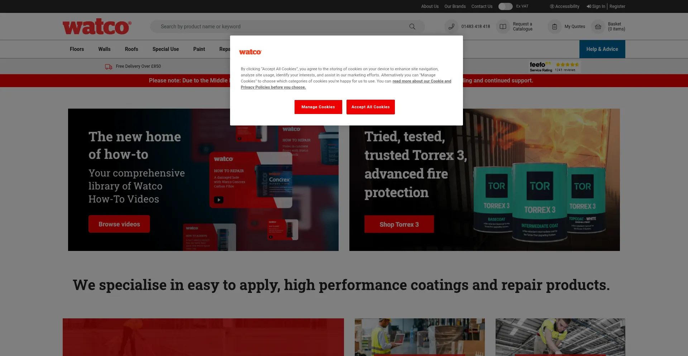Click Accept All Cookies button
The width and height of the screenshot is (688, 356).
pos(371,107)
